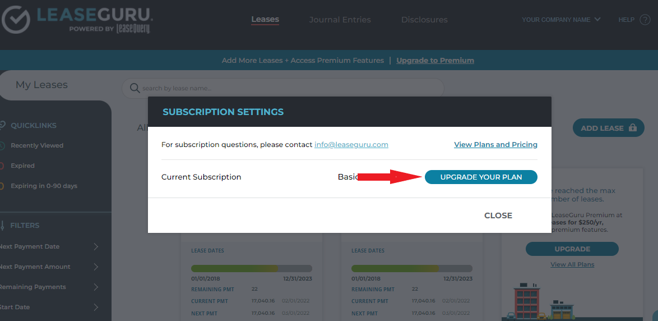Viewport: 658px width, 321px height.
Task: Click the search magnifier icon
Action: tap(135, 88)
